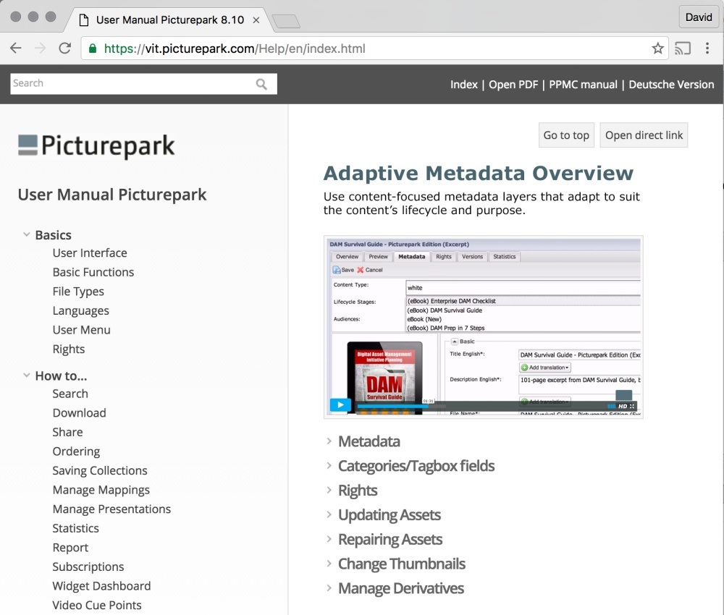
Task: Open Search under How to...
Action: coord(70,394)
